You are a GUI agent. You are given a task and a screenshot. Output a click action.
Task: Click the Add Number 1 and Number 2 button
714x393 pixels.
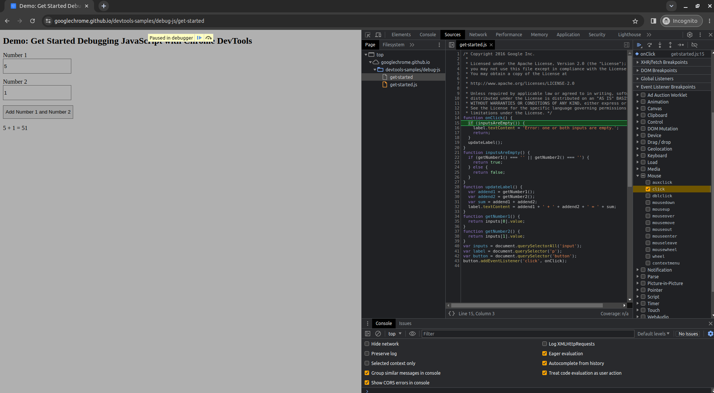coord(37,112)
